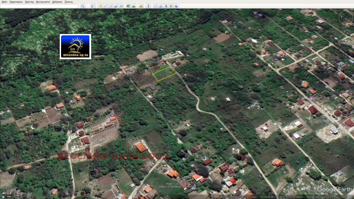Open the Помощ menu
Image resolution: width=354 pixels, height=199 pixels.
pos(69,2)
